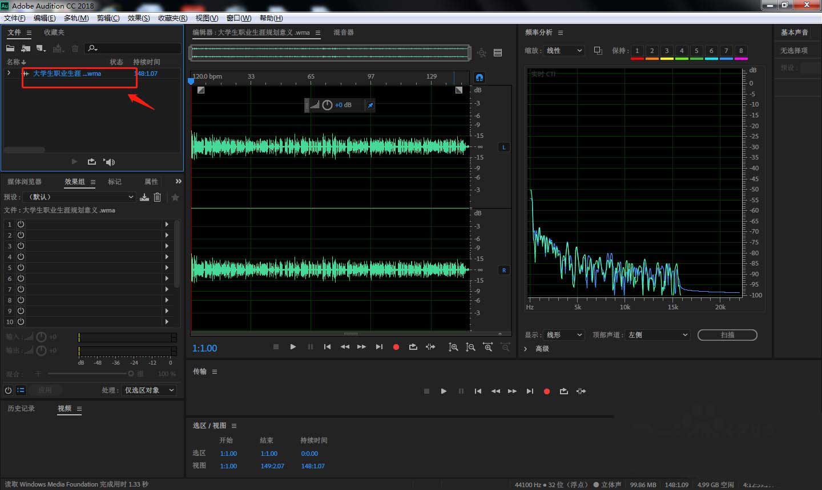This screenshot has width=822, height=490.
Task: Toggle power for effect slot 10
Action: click(21, 322)
